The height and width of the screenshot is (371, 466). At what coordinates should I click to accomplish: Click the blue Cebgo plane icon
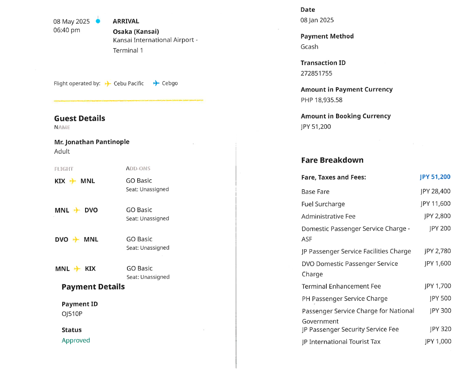(157, 83)
